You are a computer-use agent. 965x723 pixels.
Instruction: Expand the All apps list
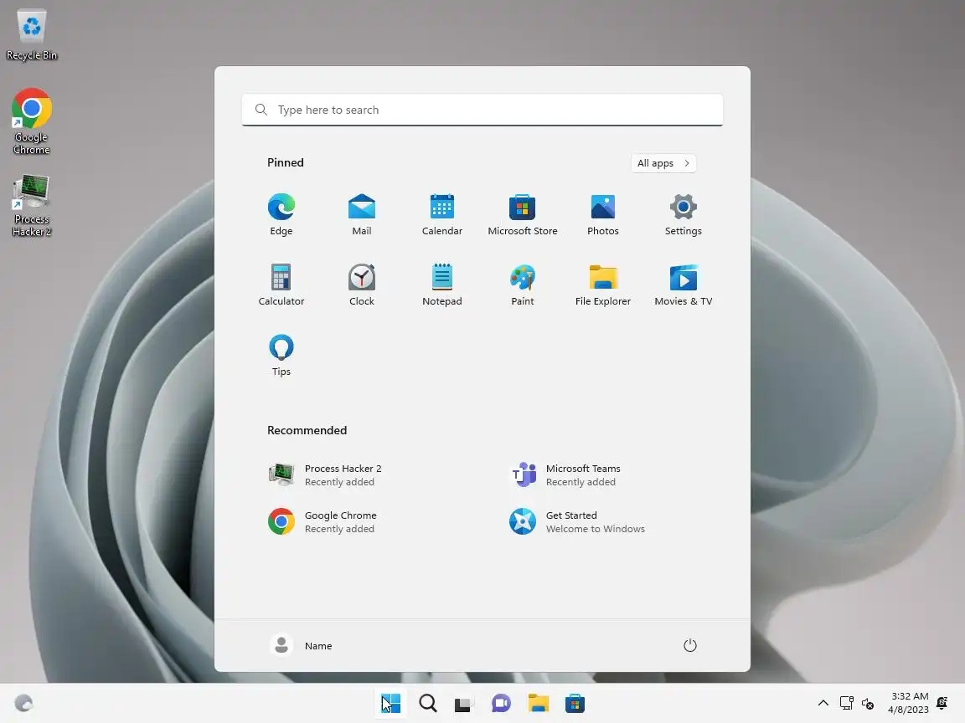[x=663, y=163]
